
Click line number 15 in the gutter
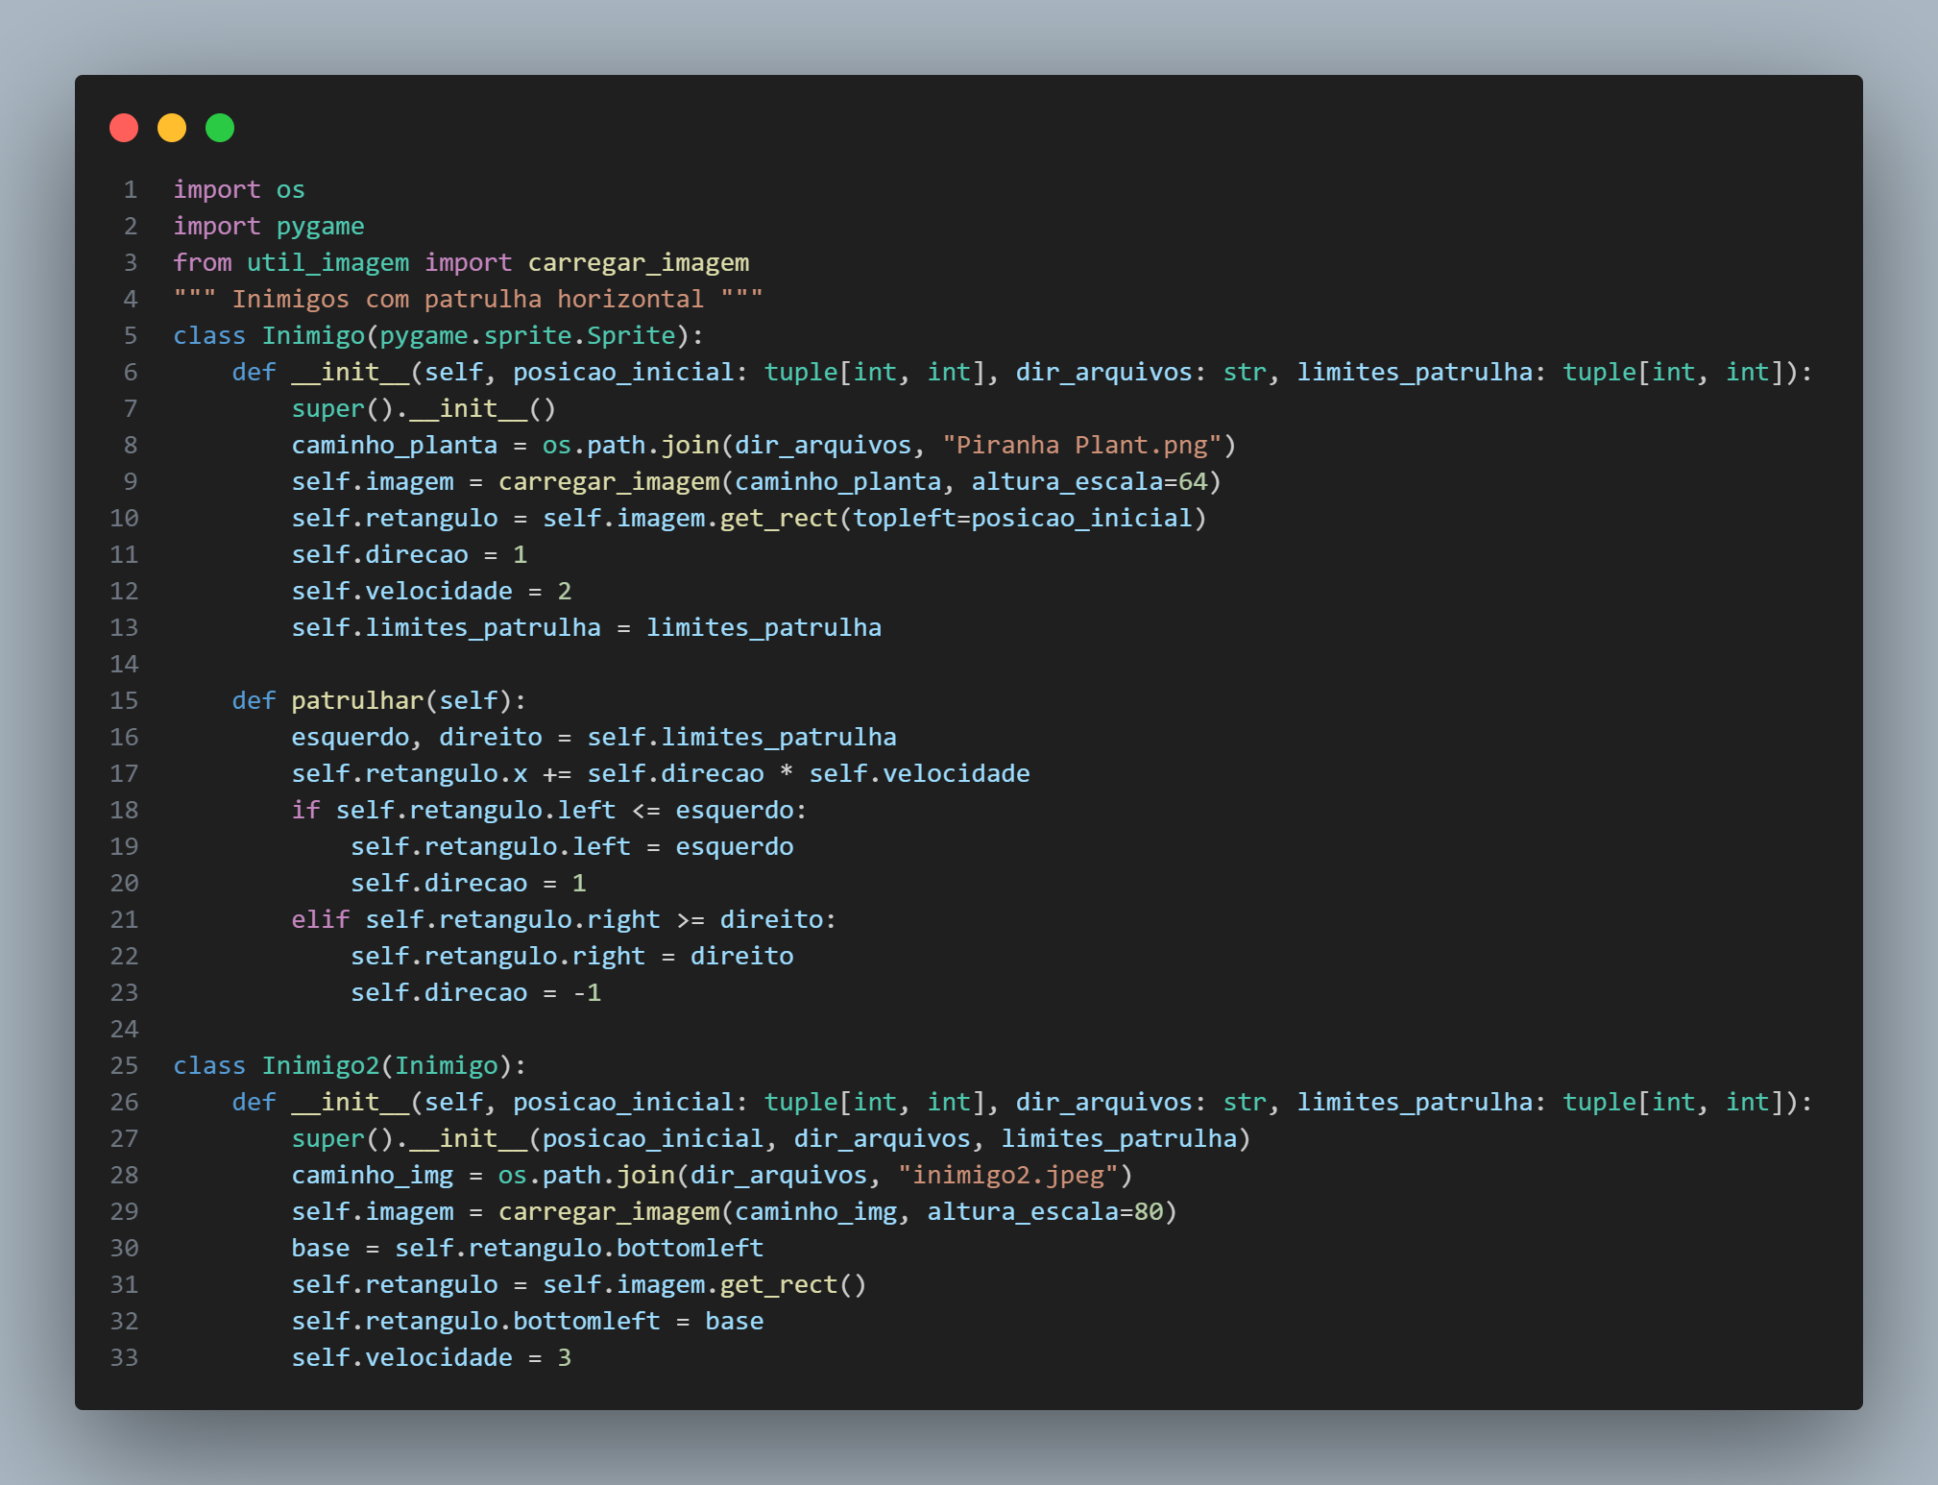[124, 700]
